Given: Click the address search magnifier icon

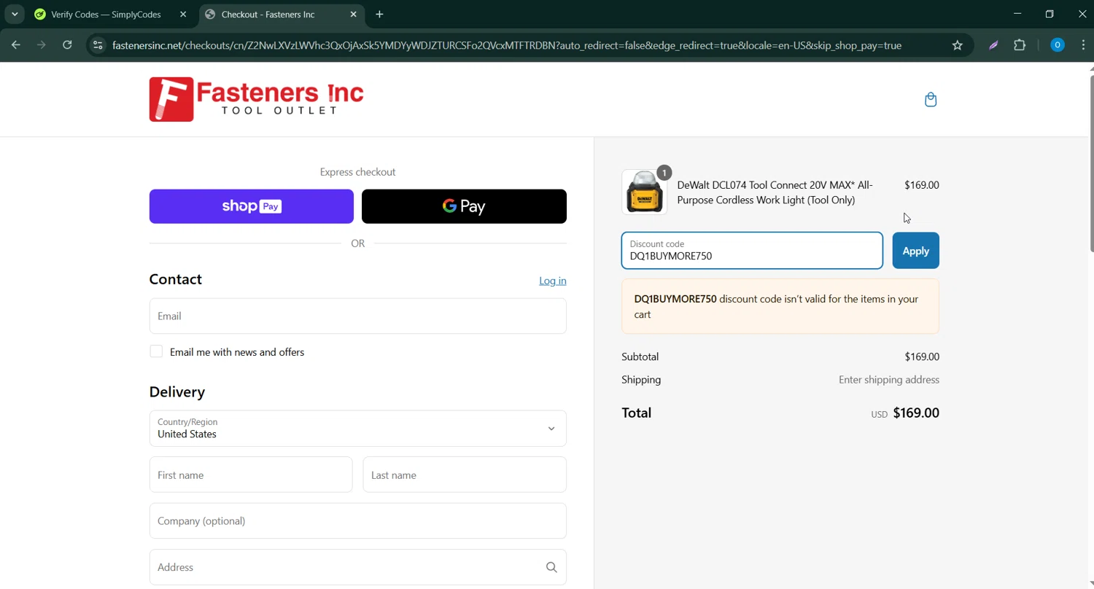Looking at the screenshot, I should point(551,567).
